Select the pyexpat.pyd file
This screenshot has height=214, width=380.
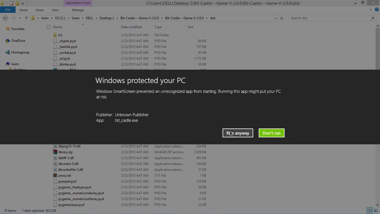(x=67, y=181)
